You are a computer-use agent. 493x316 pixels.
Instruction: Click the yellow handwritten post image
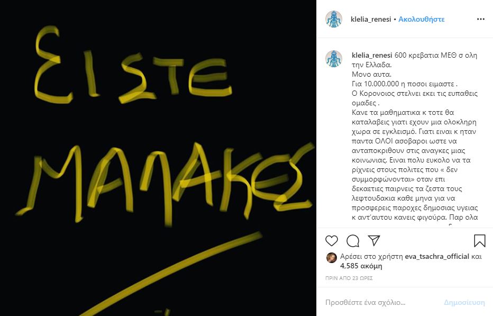(158, 158)
